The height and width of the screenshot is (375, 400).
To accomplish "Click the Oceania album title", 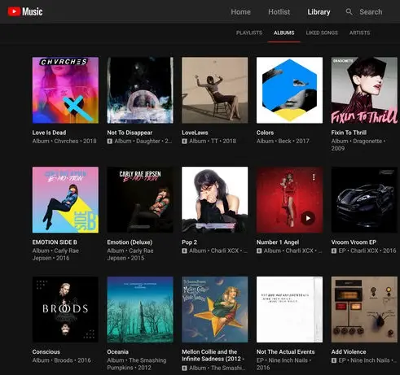I will (x=117, y=351).
